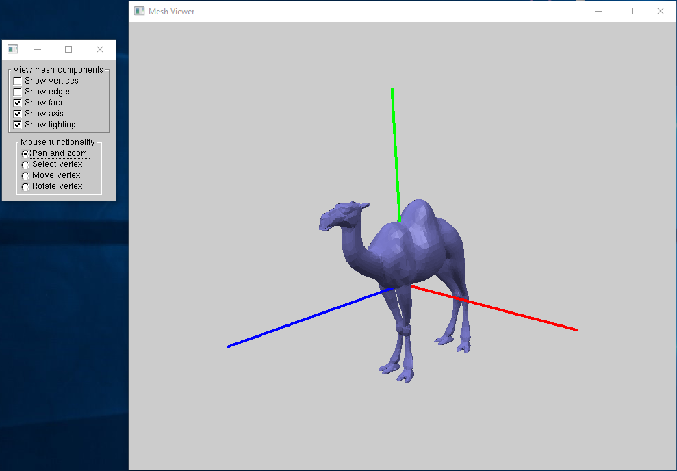The width and height of the screenshot is (677, 471).
Task: Minimize the small control panel window
Action: (x=38, y=49)
